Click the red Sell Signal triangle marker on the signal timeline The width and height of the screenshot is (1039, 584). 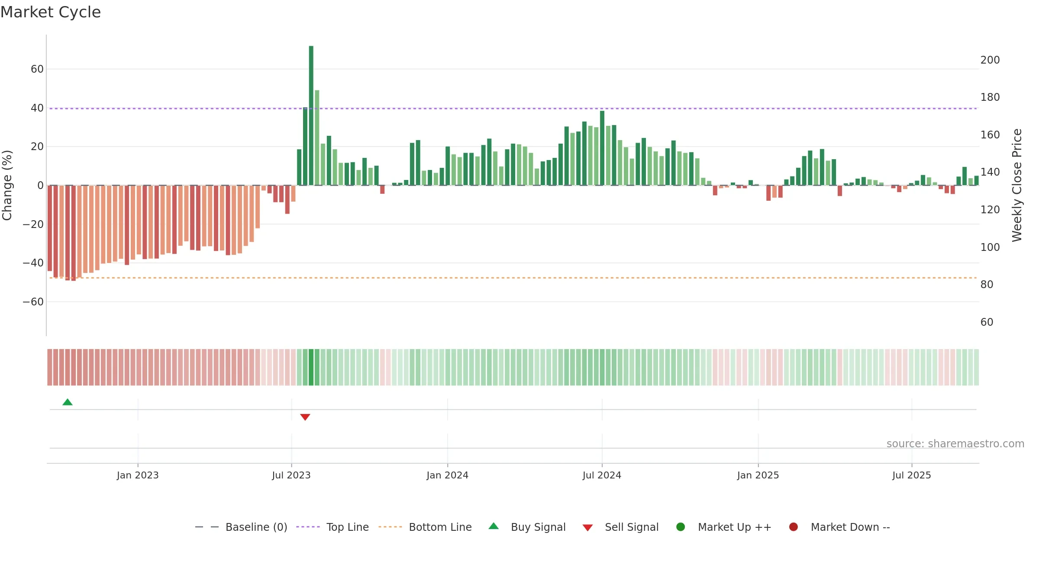point(305,417)
